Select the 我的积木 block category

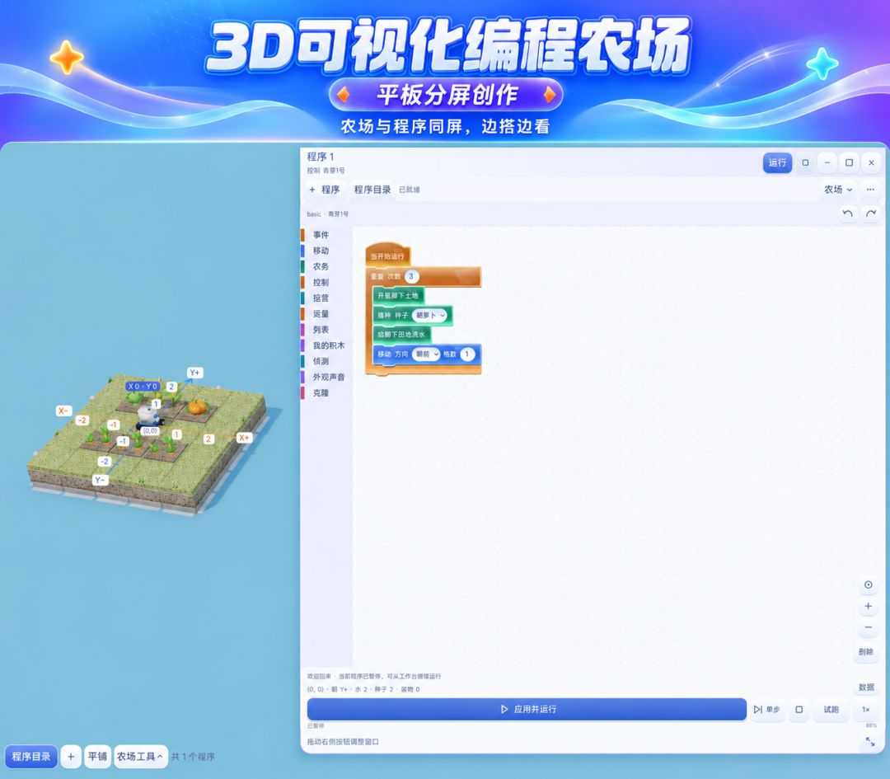[329, 345]
